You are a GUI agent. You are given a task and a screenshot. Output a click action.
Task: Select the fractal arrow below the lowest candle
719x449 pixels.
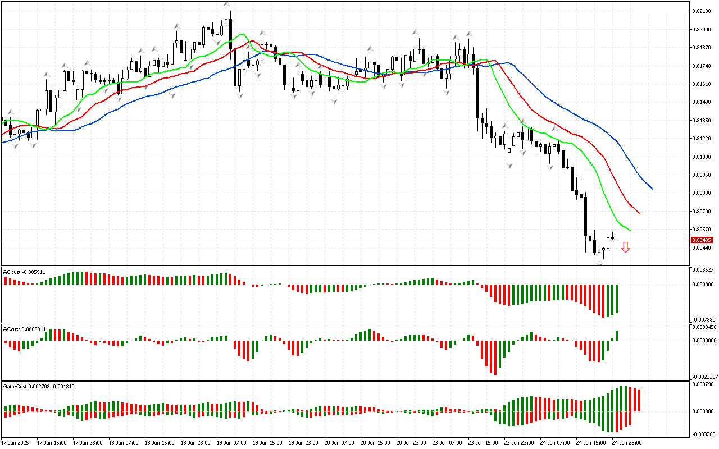click(x=599, y=263)
